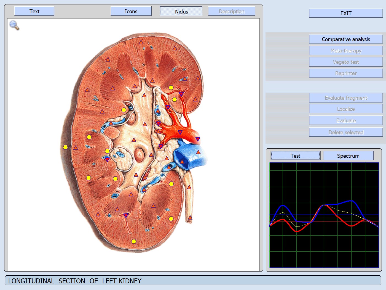Click Evaluate fragment

(x=346, y=98)
